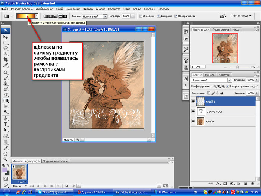261x196 pixels.
Task: Select the Rectangular Marquee tool
Action: pyautogui.click(x=6, y=43)
